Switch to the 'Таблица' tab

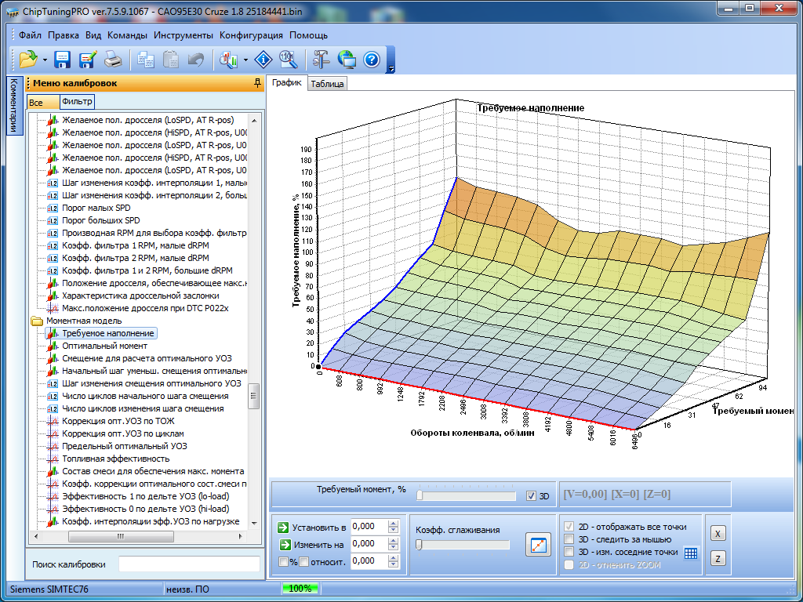click(327, 84)
